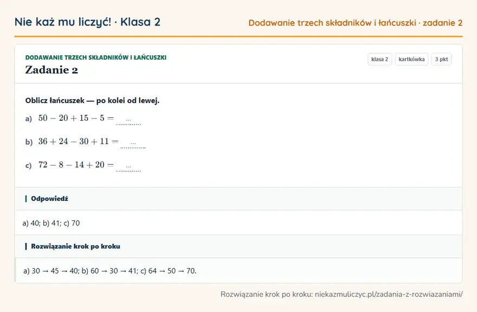Click the 'a)' item label
This screenshot has height=312, width=477.
[29, 119]
